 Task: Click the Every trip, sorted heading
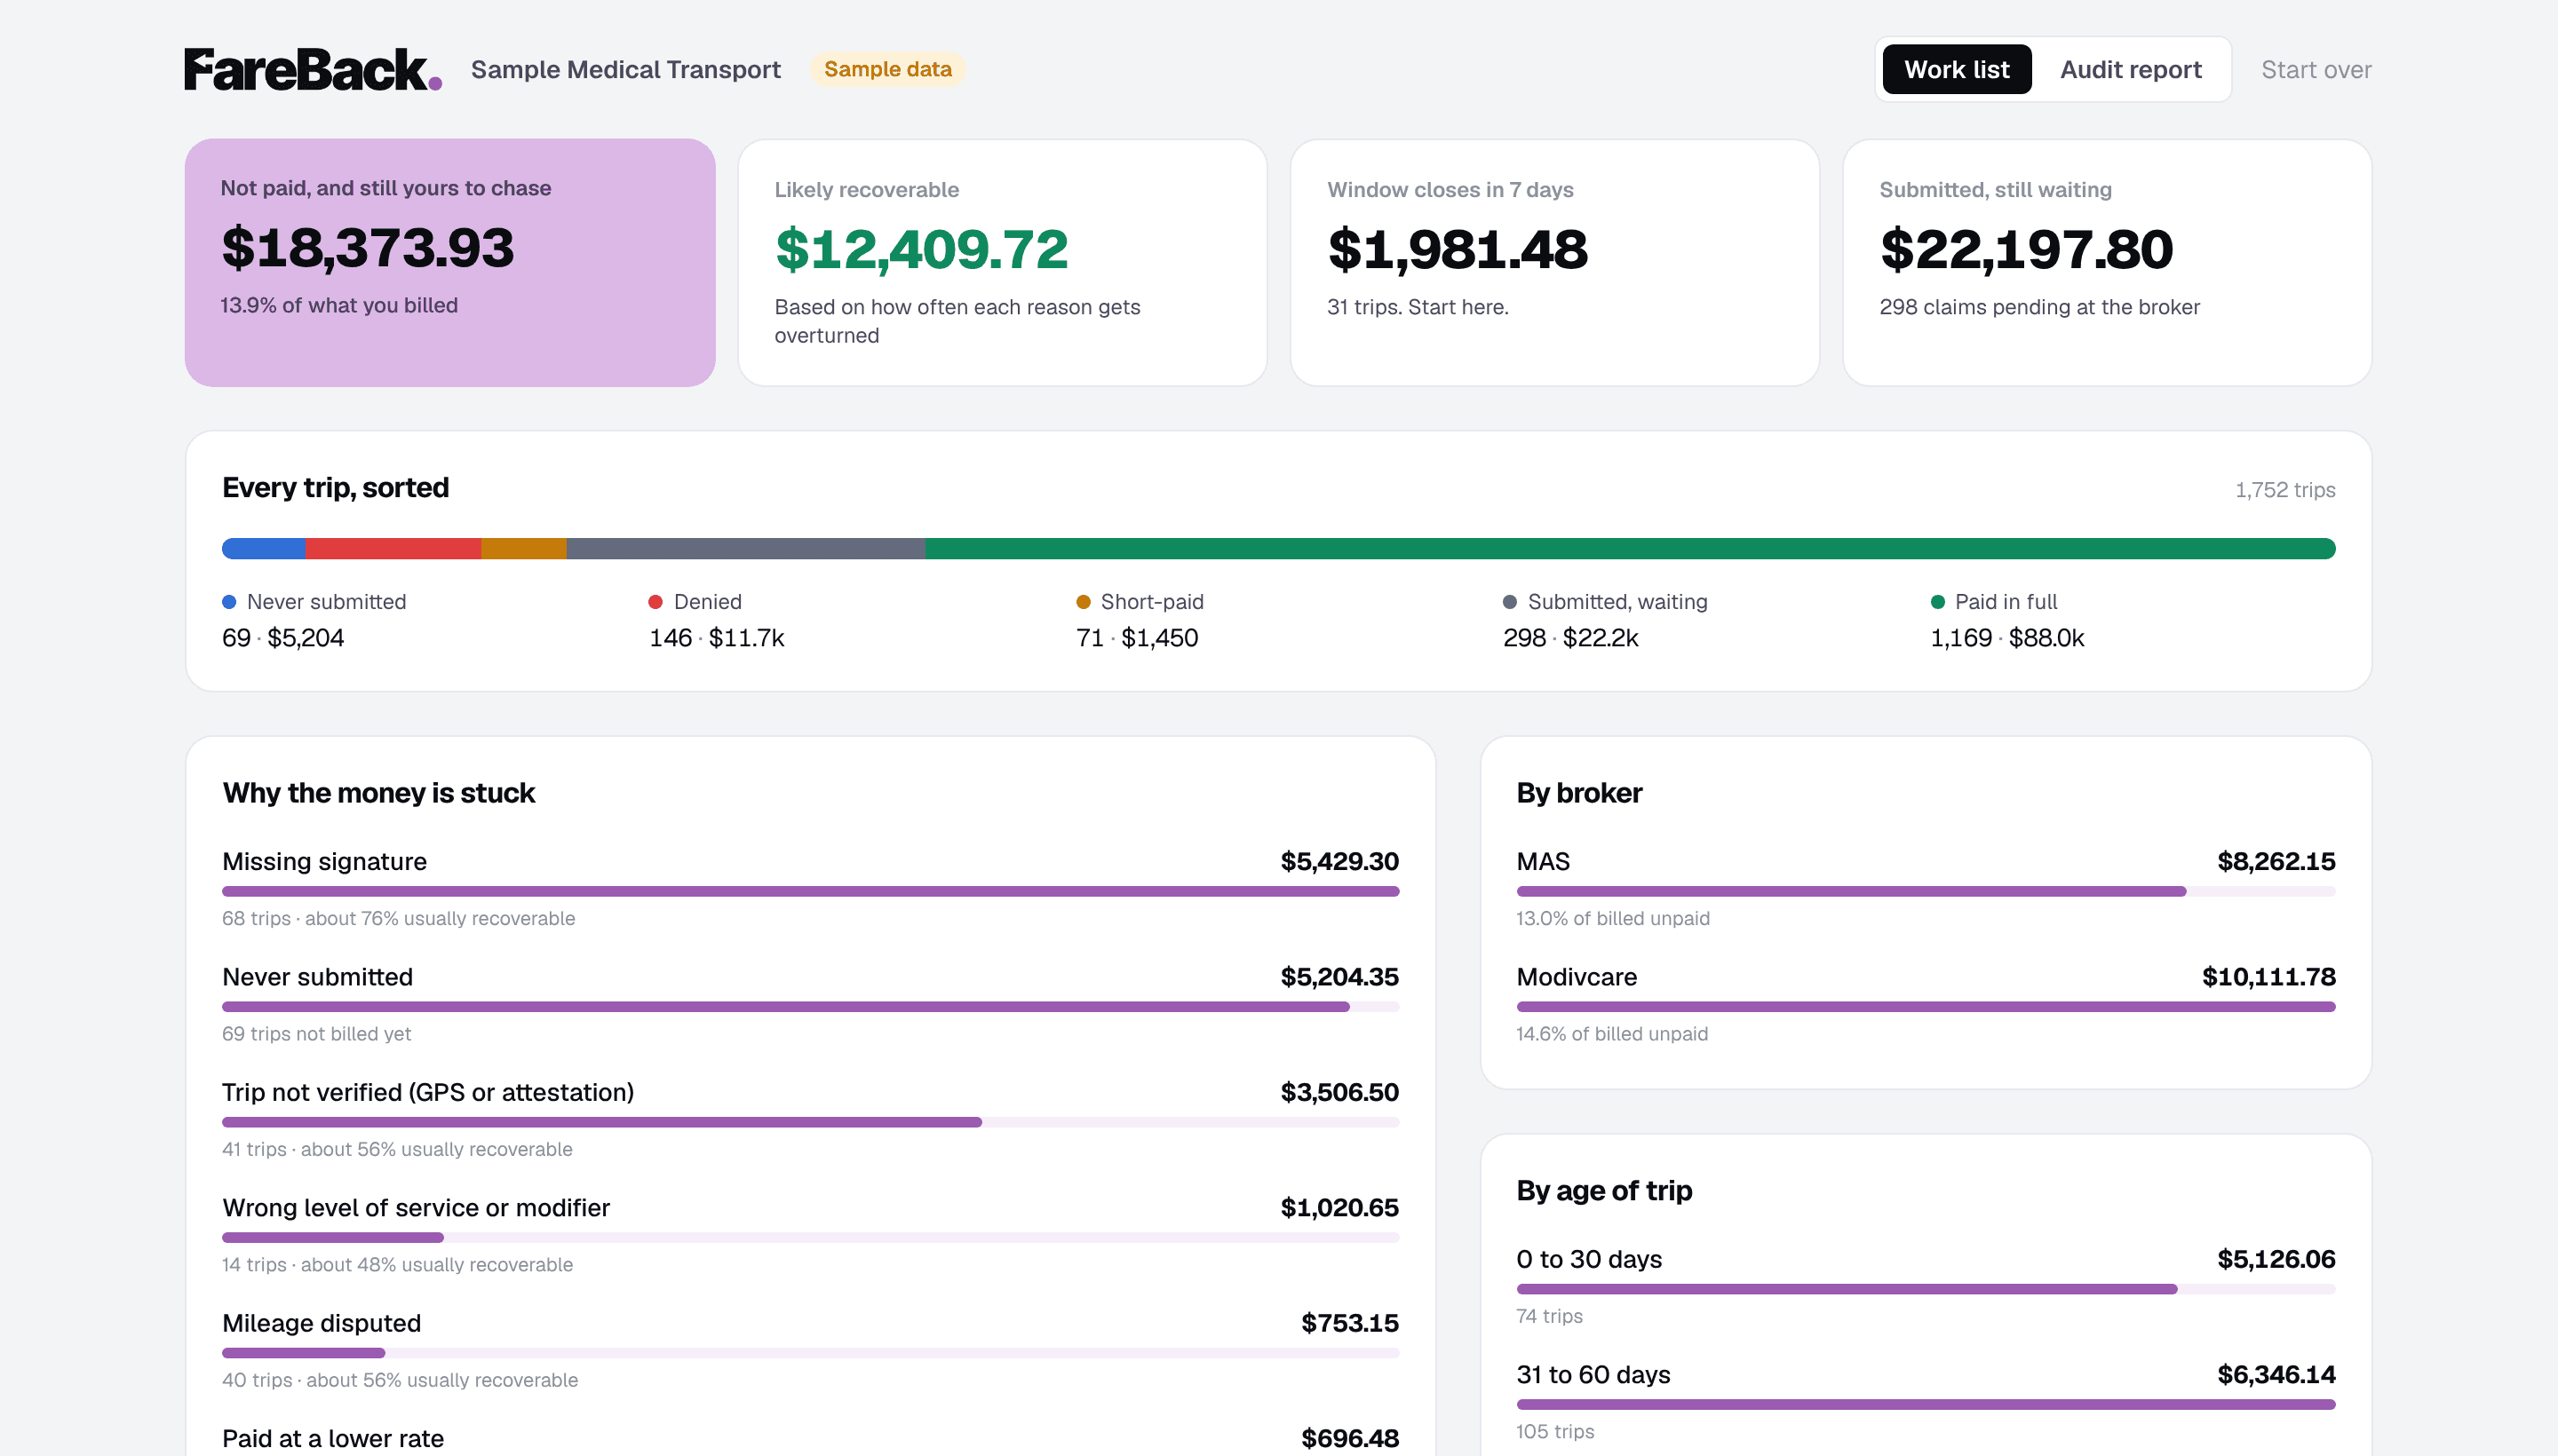(335, 488)
